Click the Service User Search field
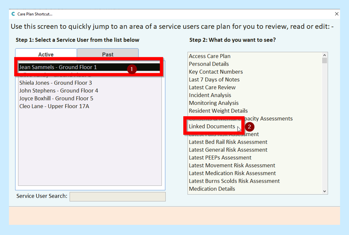This screenshot has width=349, height=235. pyautogui.click(x=118, y=196)
